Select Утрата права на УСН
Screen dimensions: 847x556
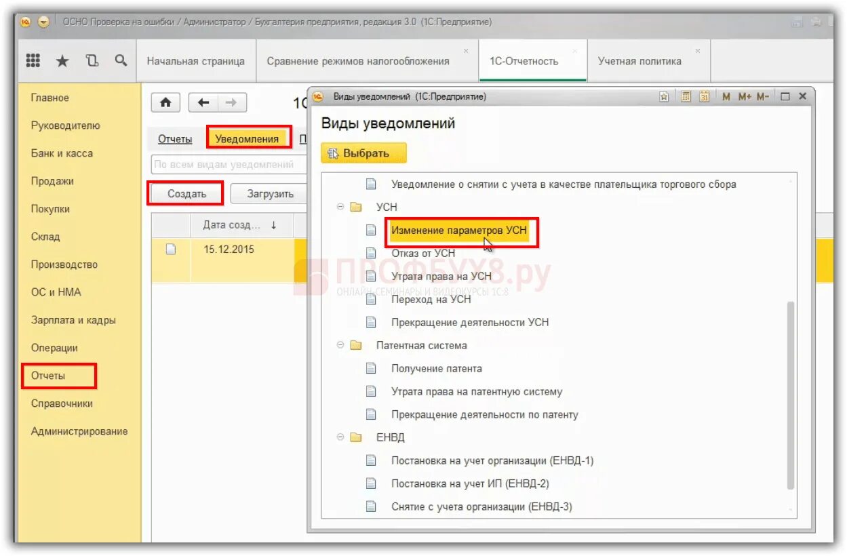tap(441, 277)
